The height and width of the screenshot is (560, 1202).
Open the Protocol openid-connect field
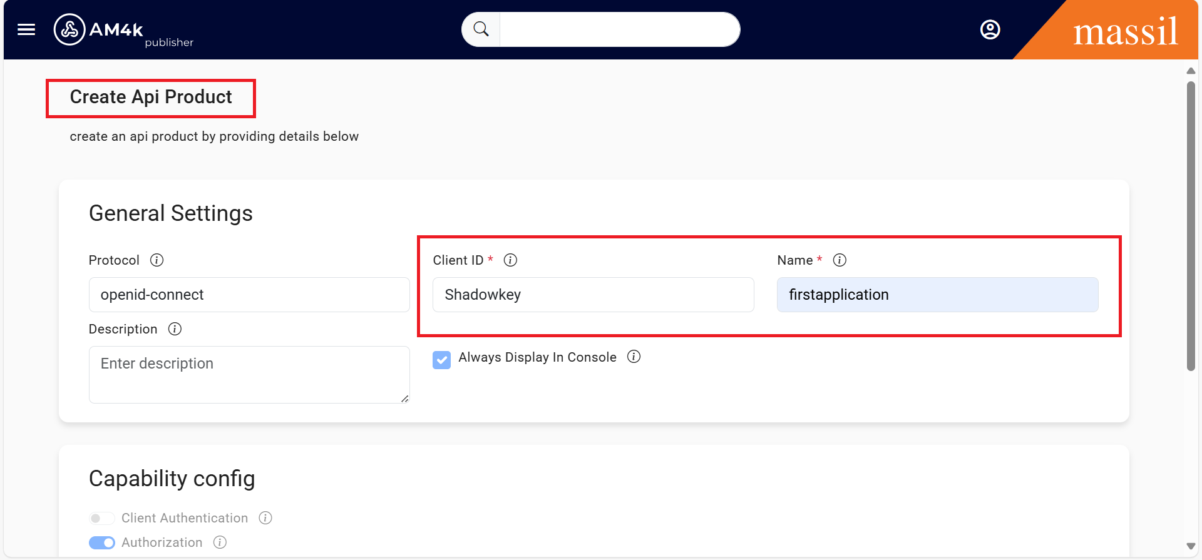pyautogui.click(x=249, y=295)
